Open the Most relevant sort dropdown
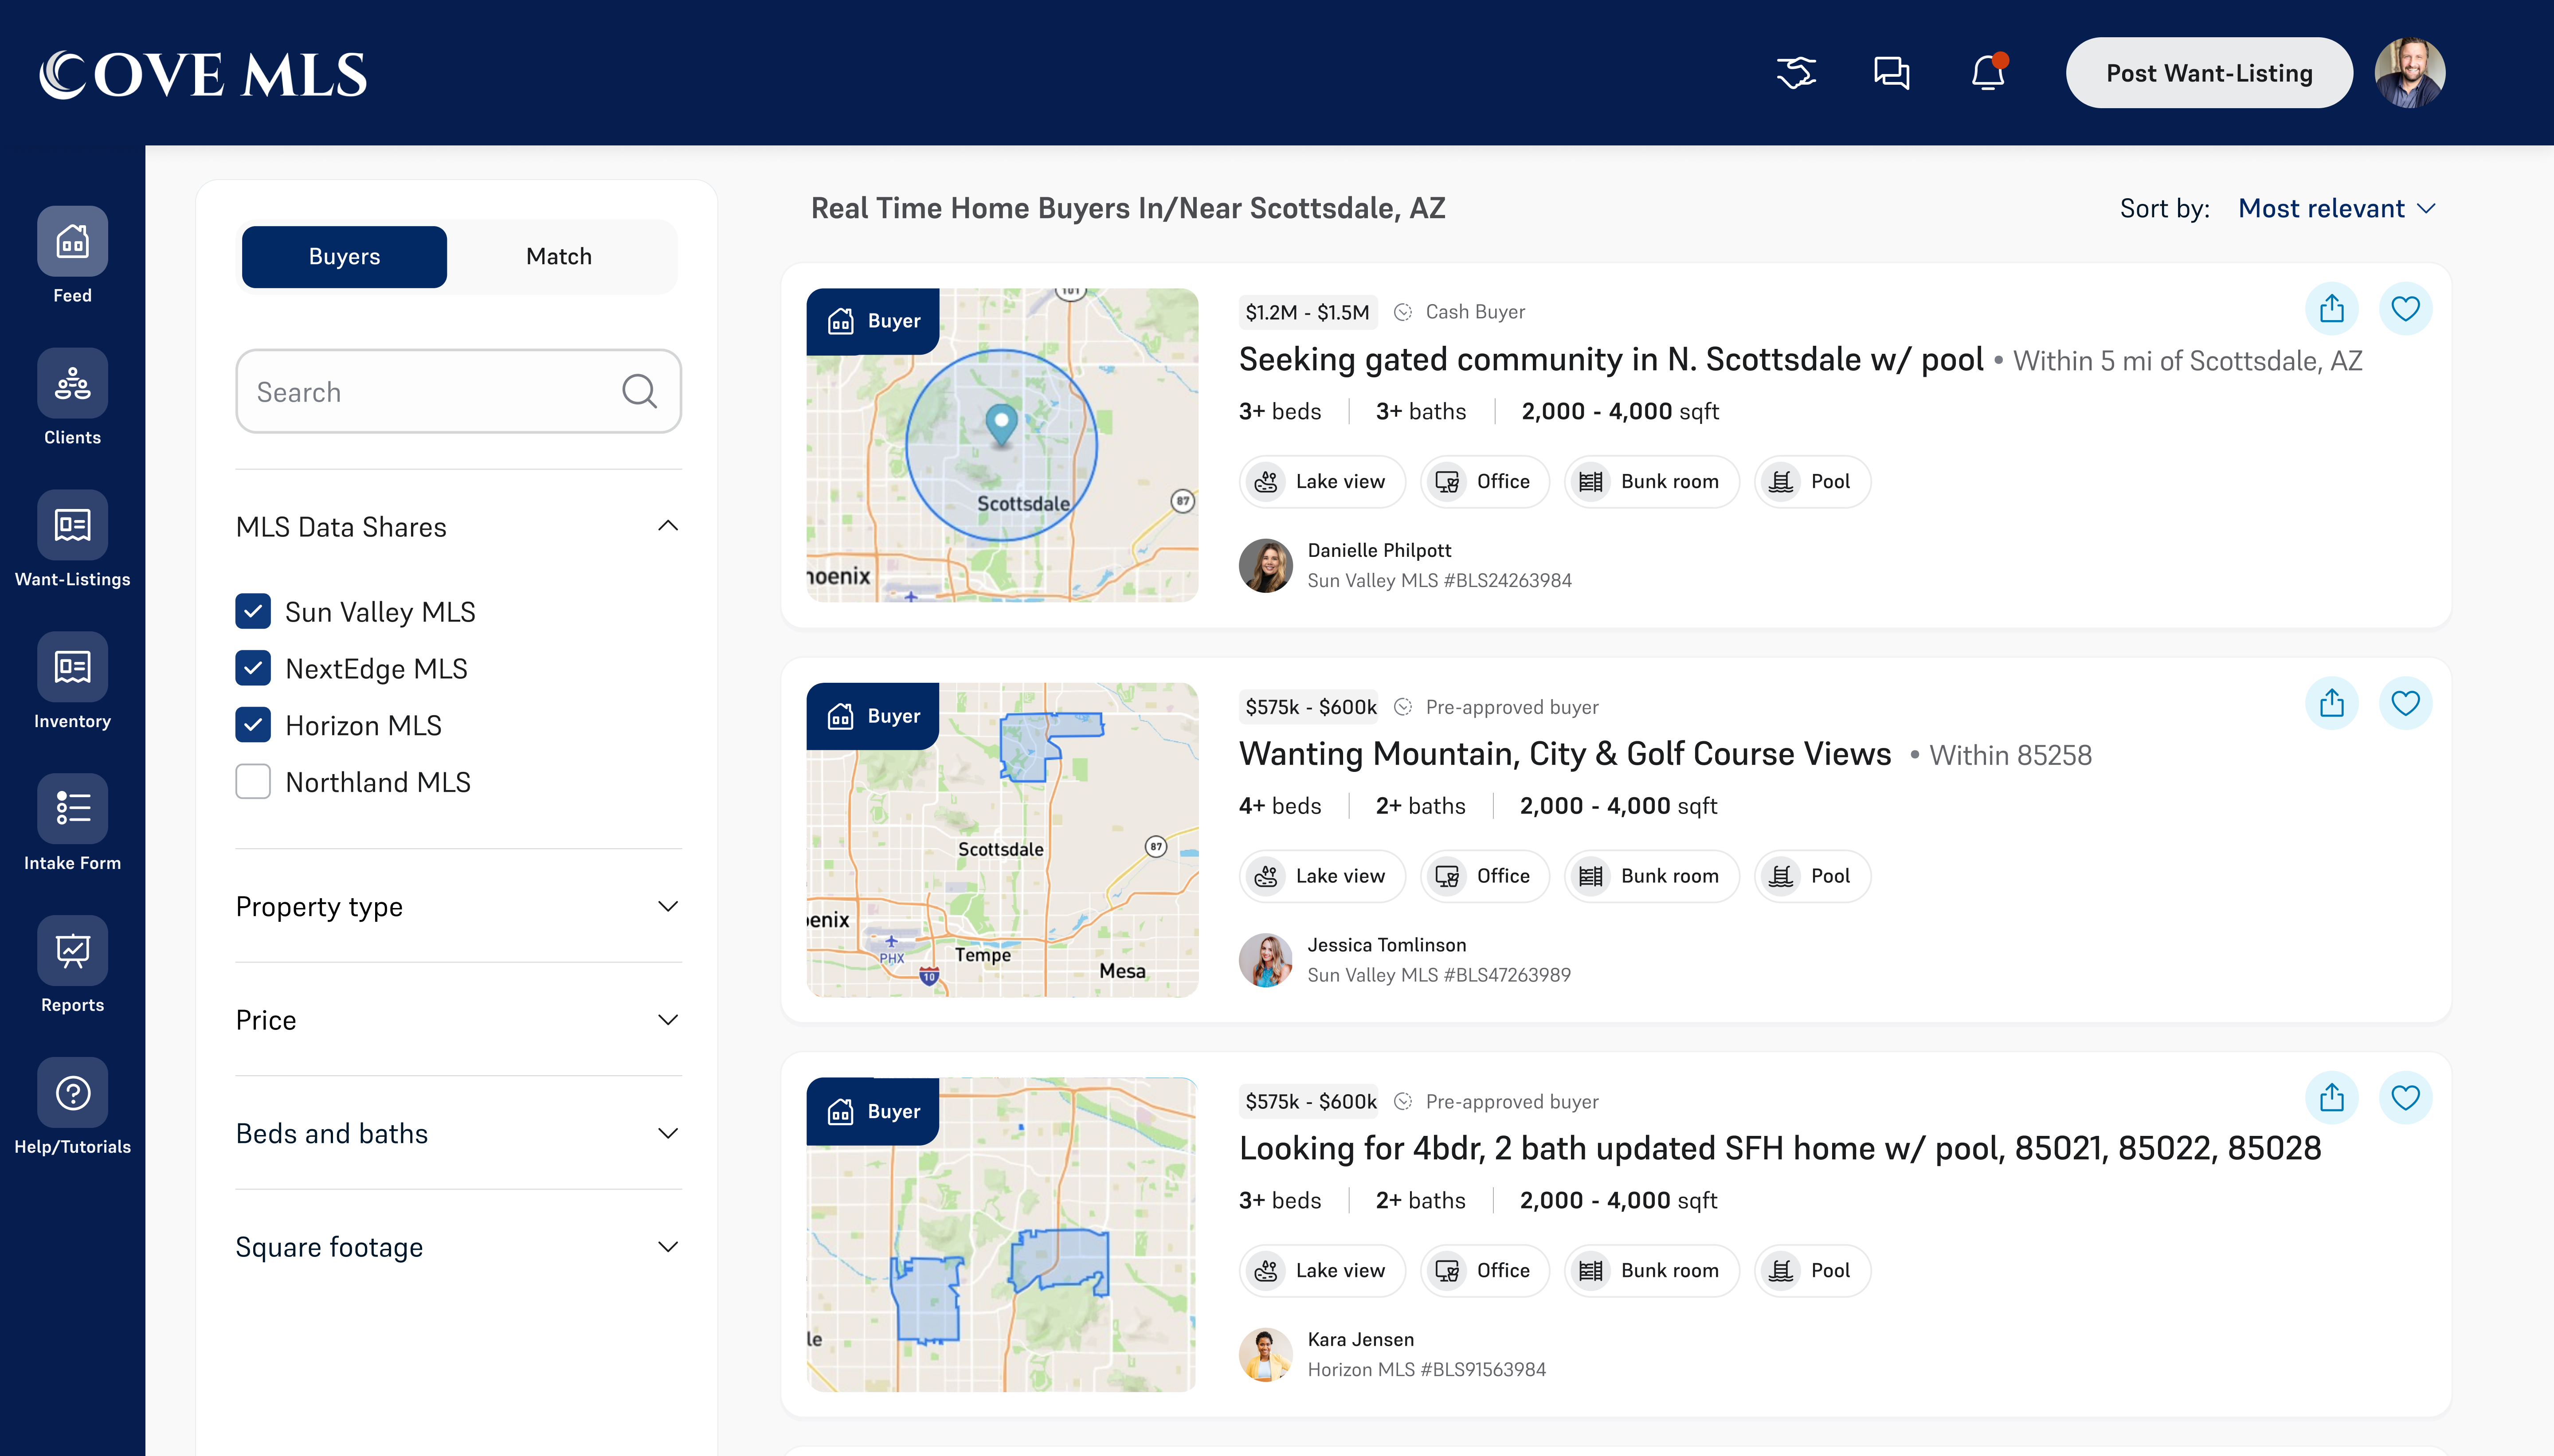The height and width of the screenshot is (1456, 2554). point(2336,208)
